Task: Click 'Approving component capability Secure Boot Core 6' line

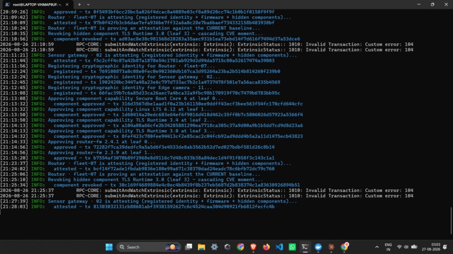Action: tap(112, 98)
